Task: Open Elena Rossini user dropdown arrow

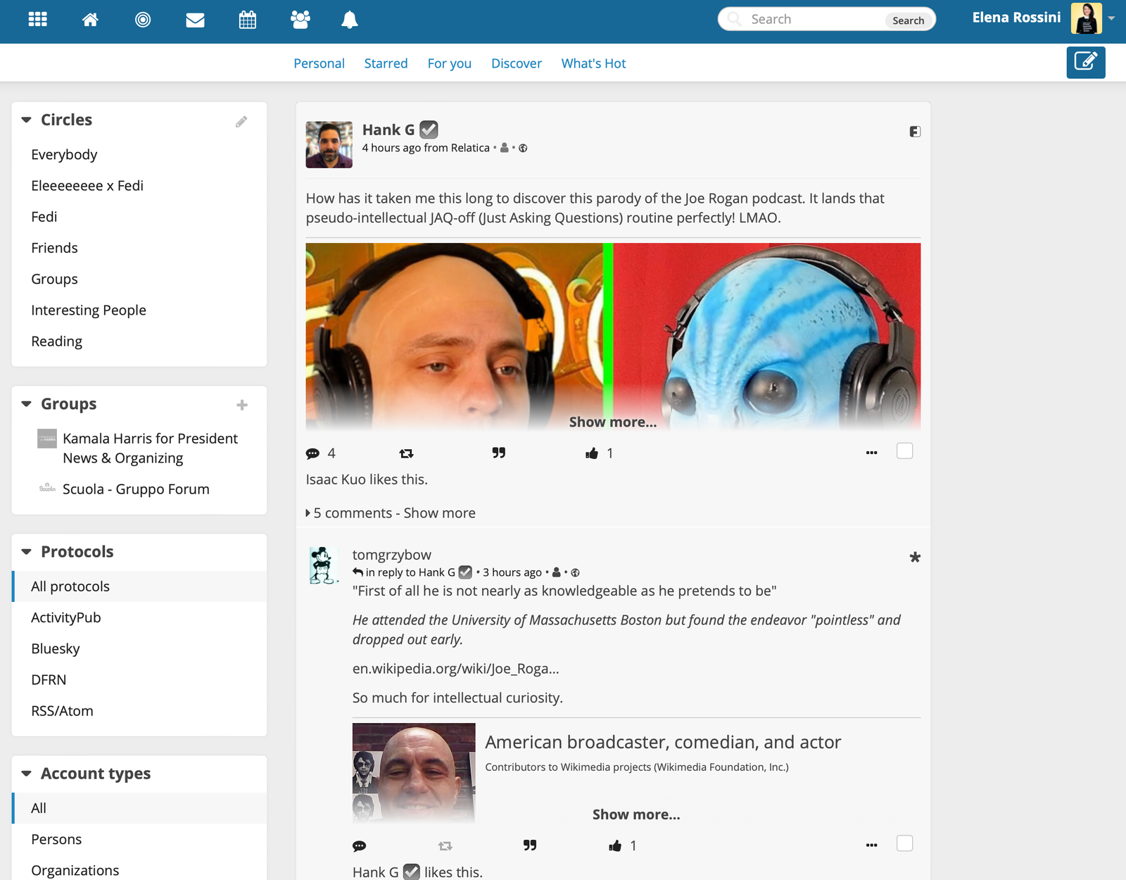Action: [x=1111, y=19]
